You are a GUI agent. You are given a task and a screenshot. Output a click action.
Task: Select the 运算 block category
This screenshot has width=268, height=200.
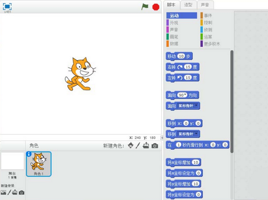(206, 37)
